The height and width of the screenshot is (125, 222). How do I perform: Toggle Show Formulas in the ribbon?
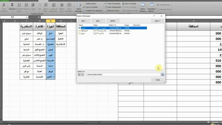[129, 3]
